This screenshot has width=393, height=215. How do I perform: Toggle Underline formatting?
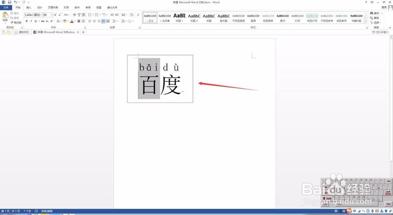tap(36, 21)
